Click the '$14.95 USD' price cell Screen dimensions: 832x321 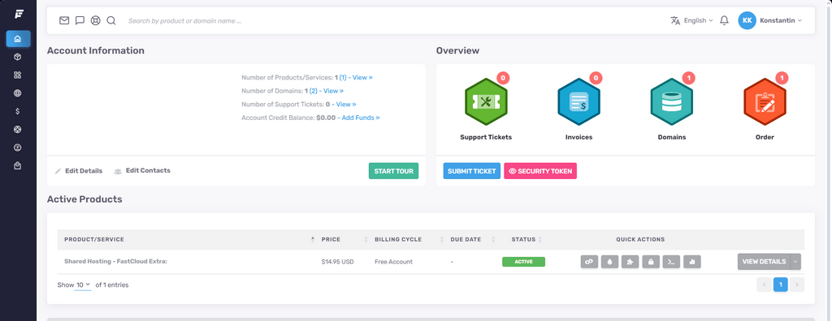point(337,262)
